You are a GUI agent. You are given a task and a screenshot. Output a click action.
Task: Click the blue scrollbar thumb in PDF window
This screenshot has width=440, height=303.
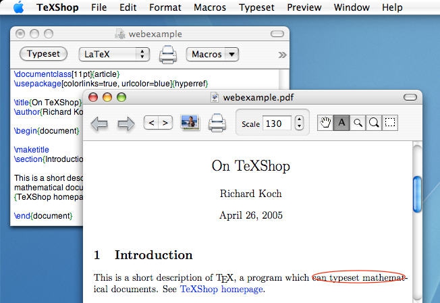[x=417, y=194]
